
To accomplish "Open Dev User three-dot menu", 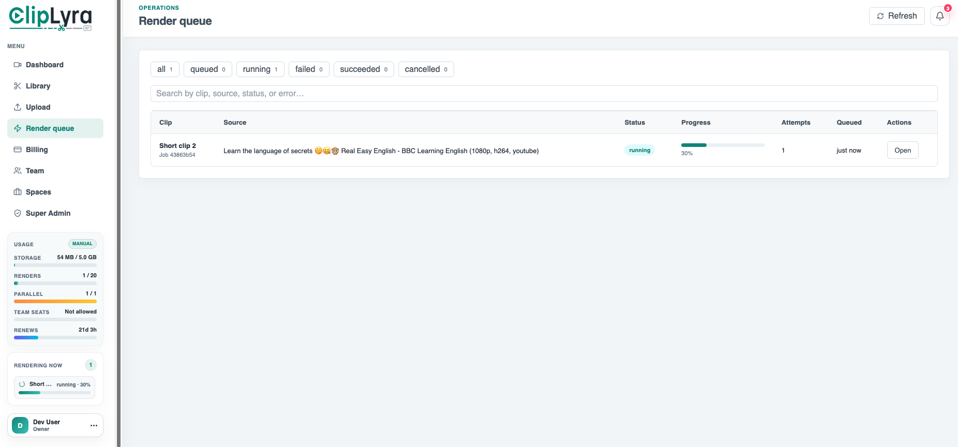I will [94, 425].
